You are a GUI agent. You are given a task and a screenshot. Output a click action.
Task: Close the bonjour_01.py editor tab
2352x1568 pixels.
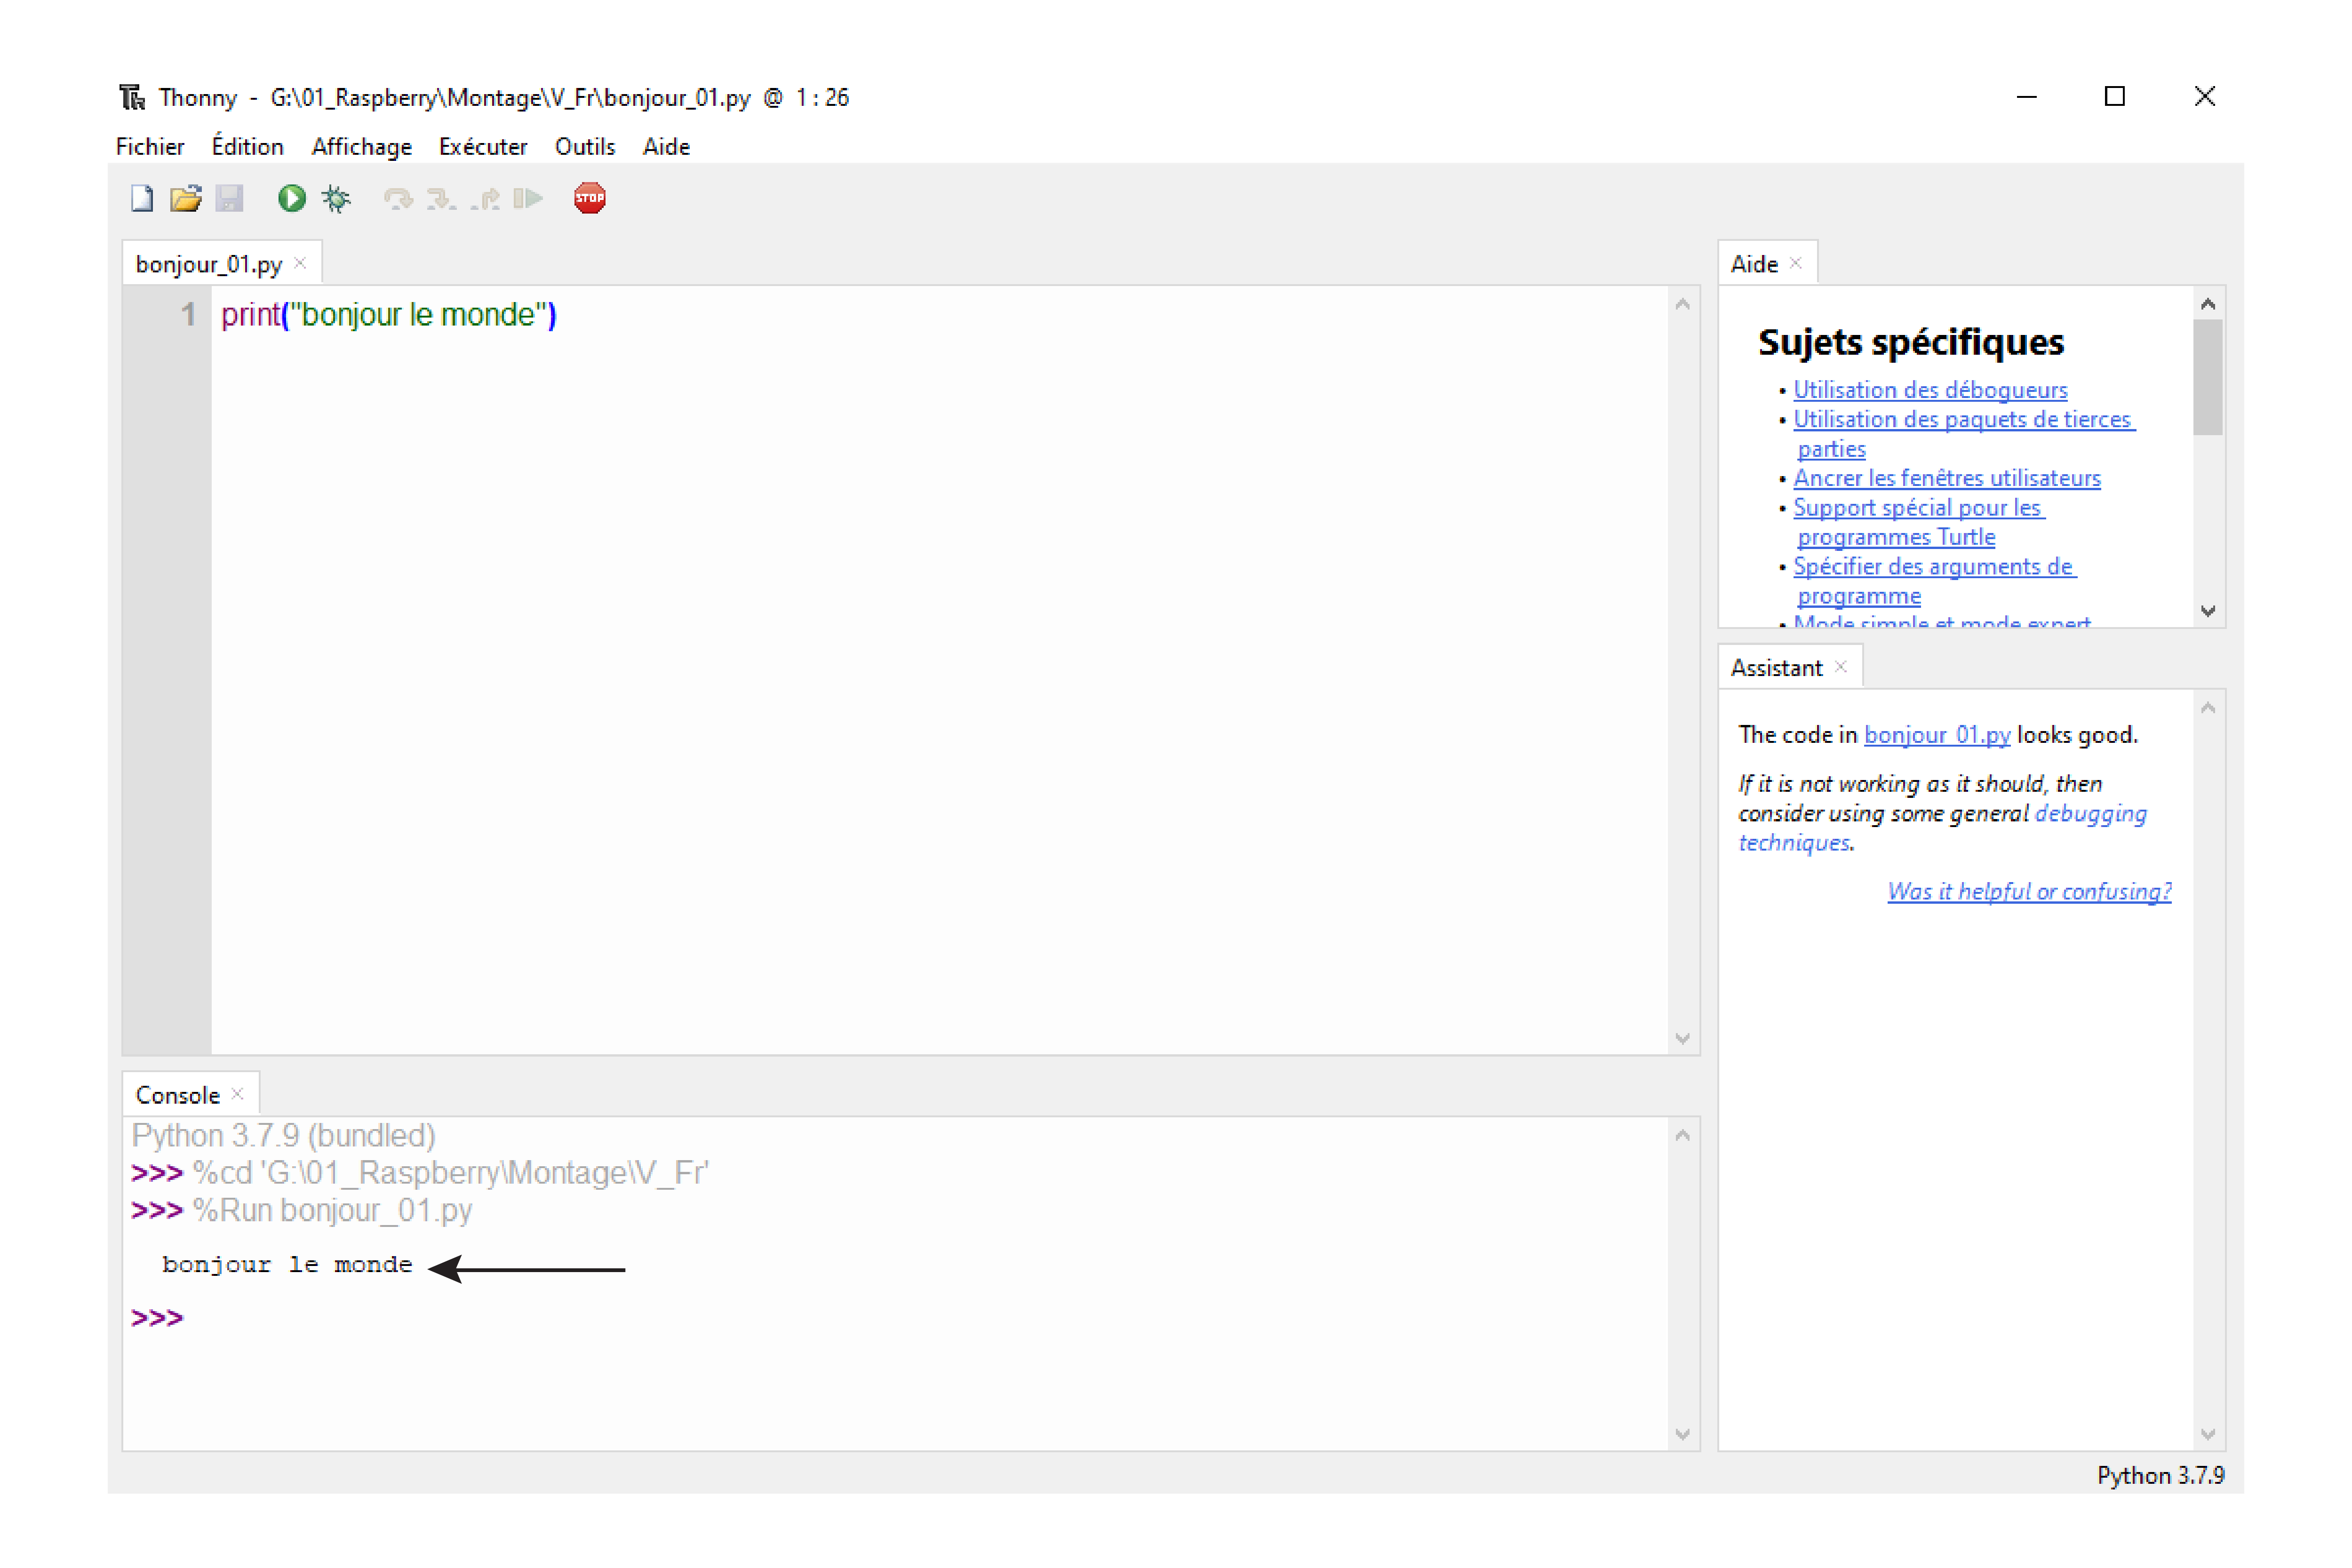tap(300, 263)
